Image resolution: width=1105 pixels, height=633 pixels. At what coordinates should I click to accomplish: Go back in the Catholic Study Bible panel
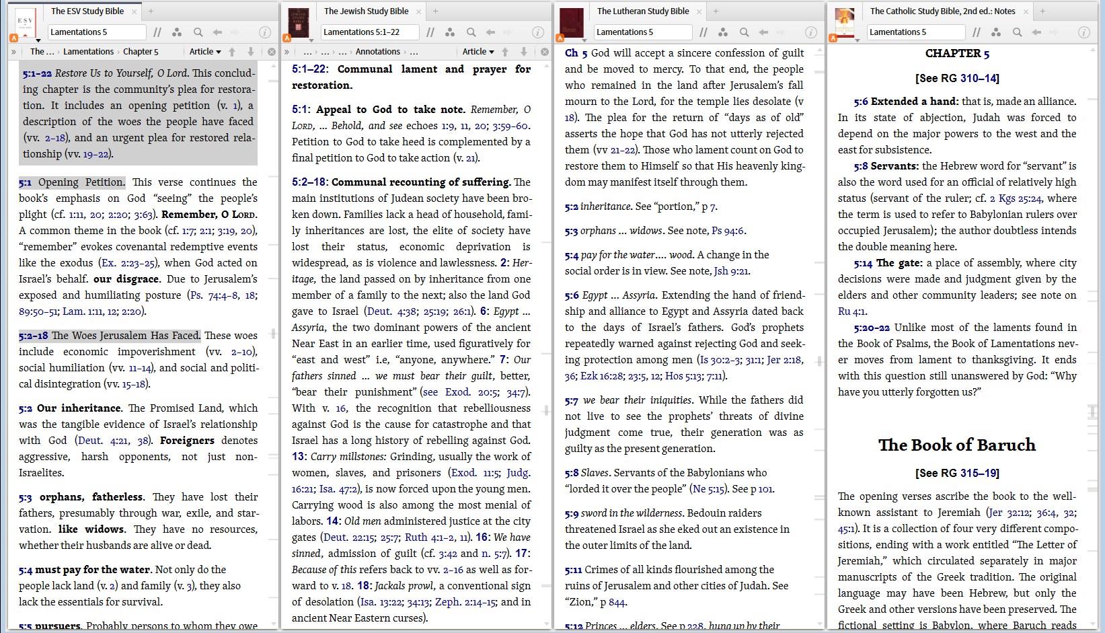(1036, 32)
